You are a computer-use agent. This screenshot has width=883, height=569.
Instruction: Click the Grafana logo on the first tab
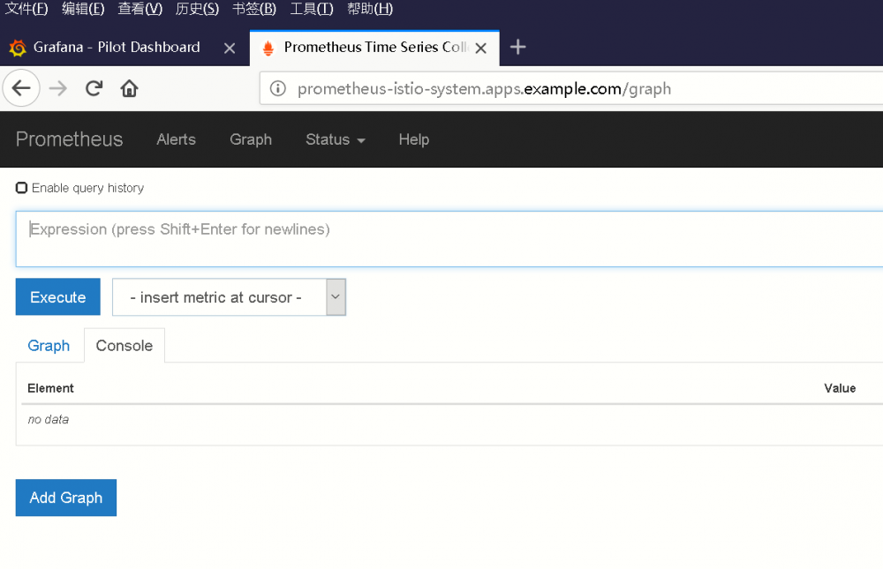click(16, 48)
